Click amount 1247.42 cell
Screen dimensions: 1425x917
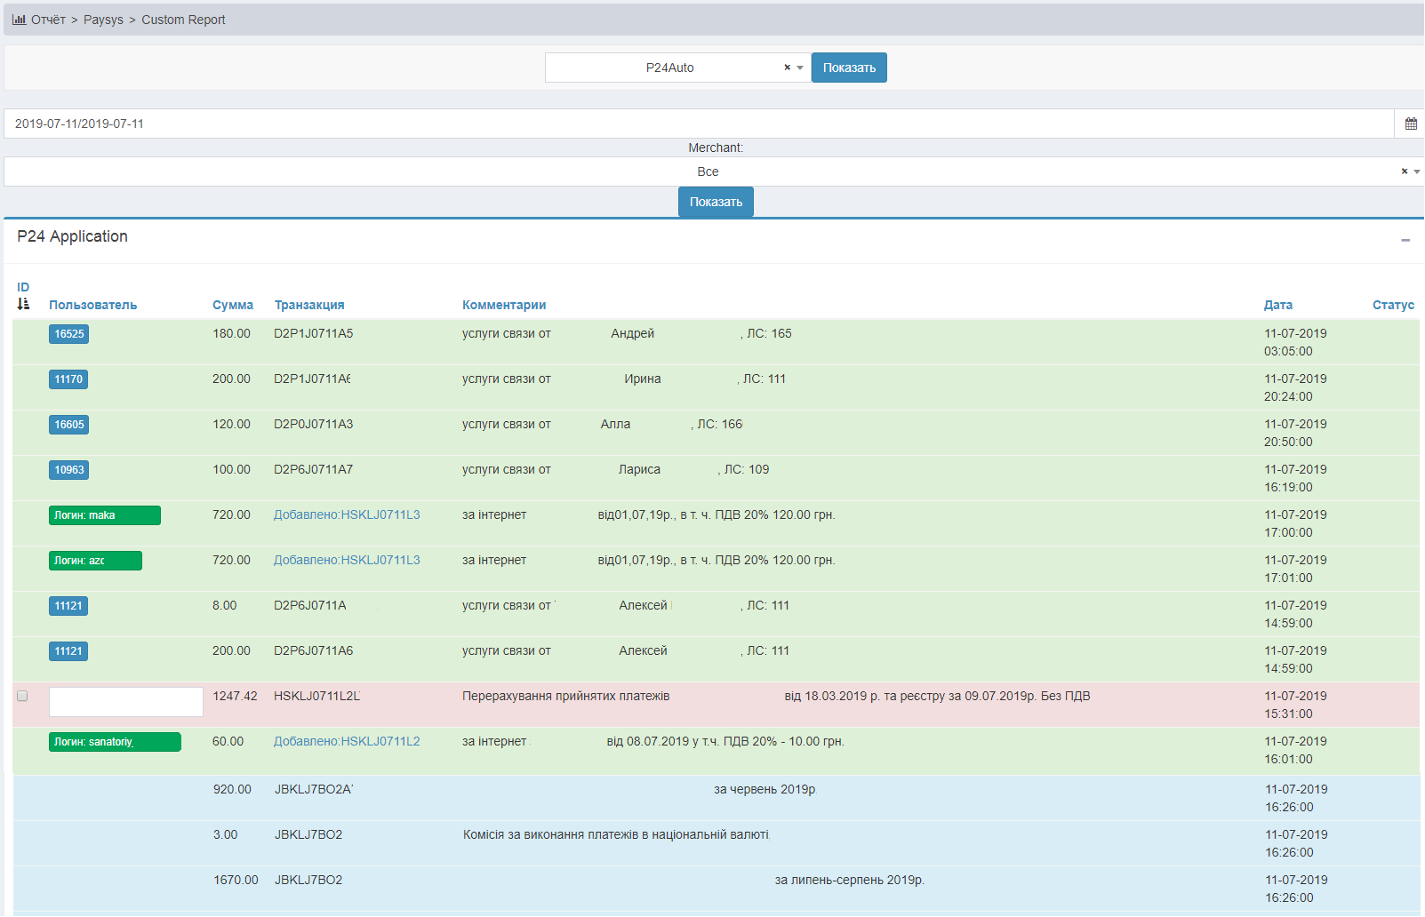pyautogui.click(x=235, y=696)
